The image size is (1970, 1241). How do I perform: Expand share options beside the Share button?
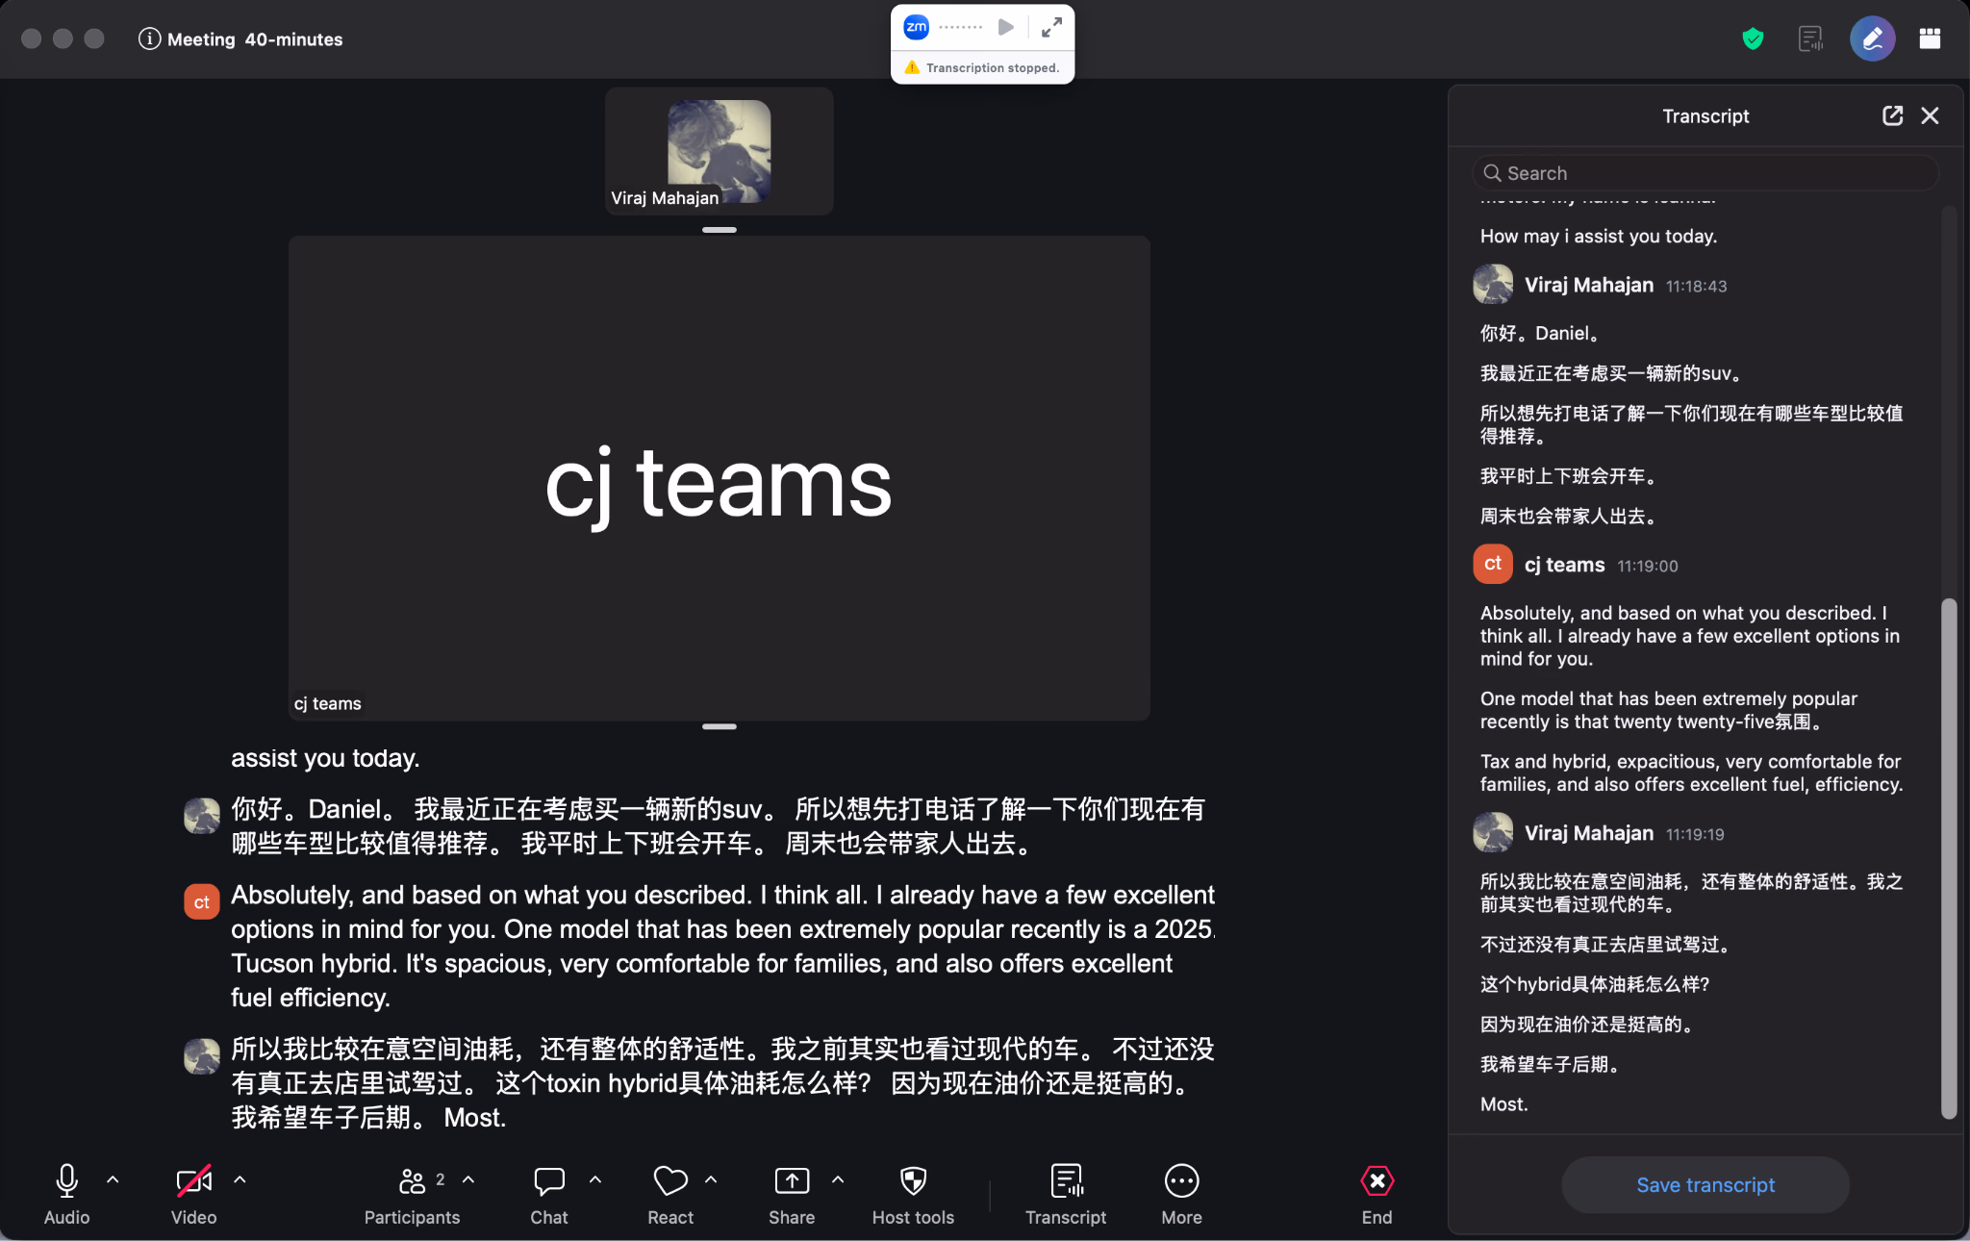[x=838, y=1179]
